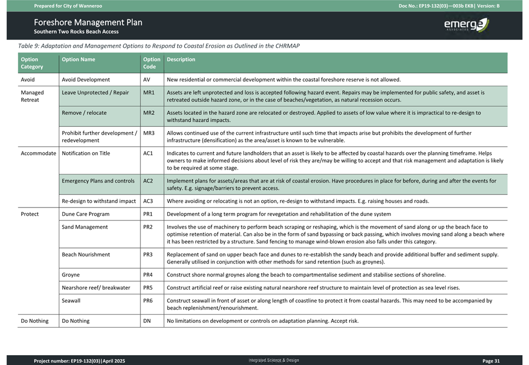Click the 'MR2' option code
The width and height of the screenshot is (529, 365).
(149, 113)
